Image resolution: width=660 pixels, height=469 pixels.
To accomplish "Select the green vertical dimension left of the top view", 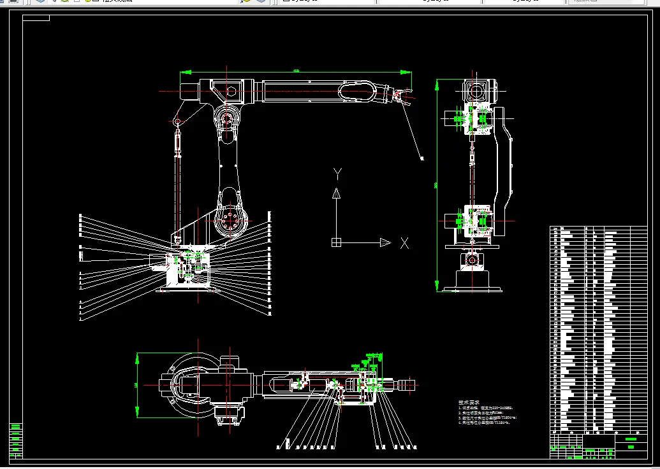I will (x=137, y=386).
